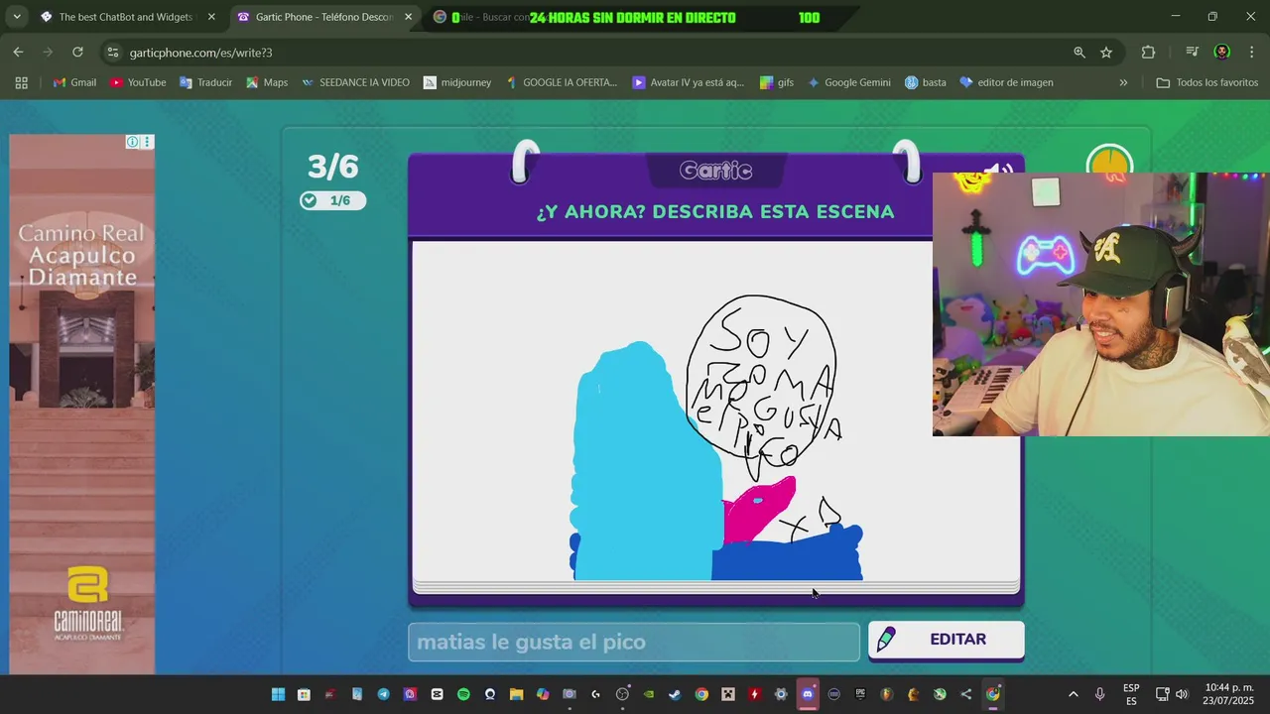Open the Maps bookmark
The image size is (1270, 714).
[x=267, y=82]
